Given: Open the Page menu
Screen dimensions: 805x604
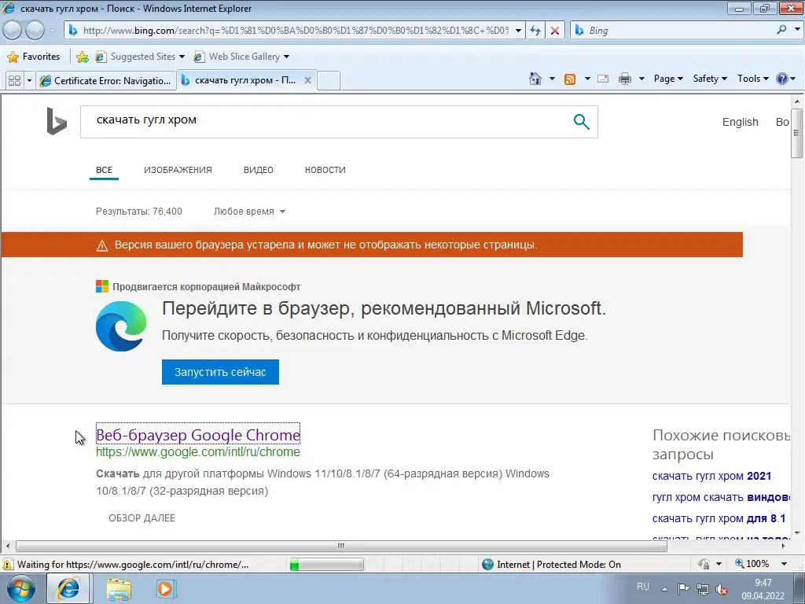Looking at the screenshot, I should pos(668,79).
